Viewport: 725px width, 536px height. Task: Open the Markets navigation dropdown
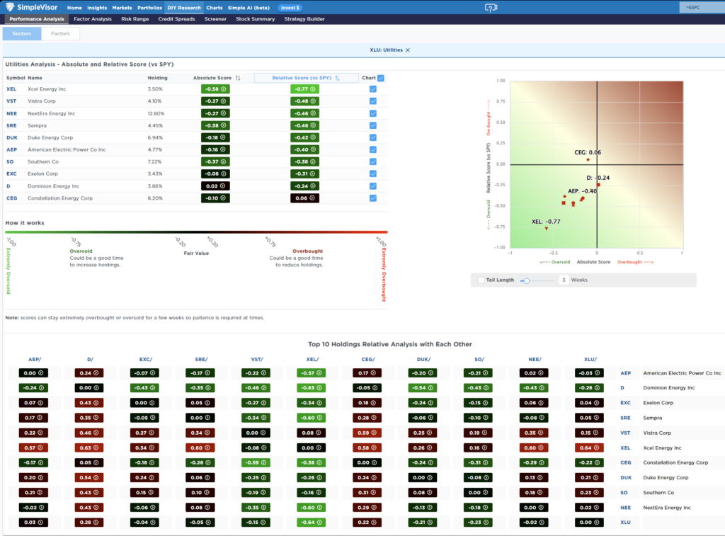(x=121, y=7)
